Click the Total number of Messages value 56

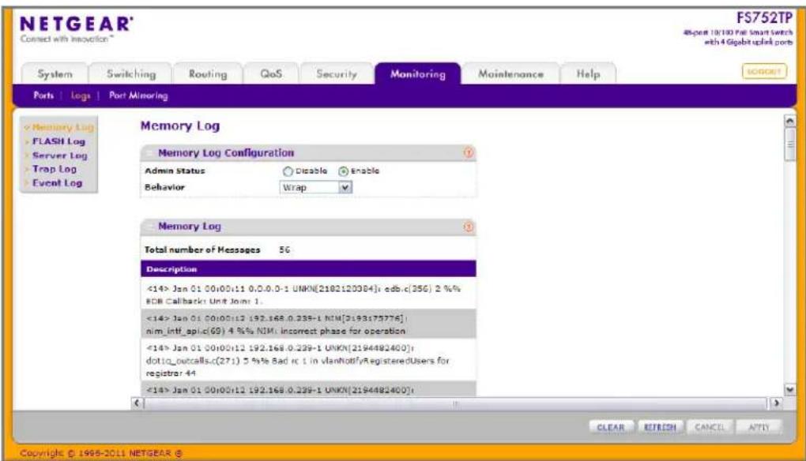(284, 250)
